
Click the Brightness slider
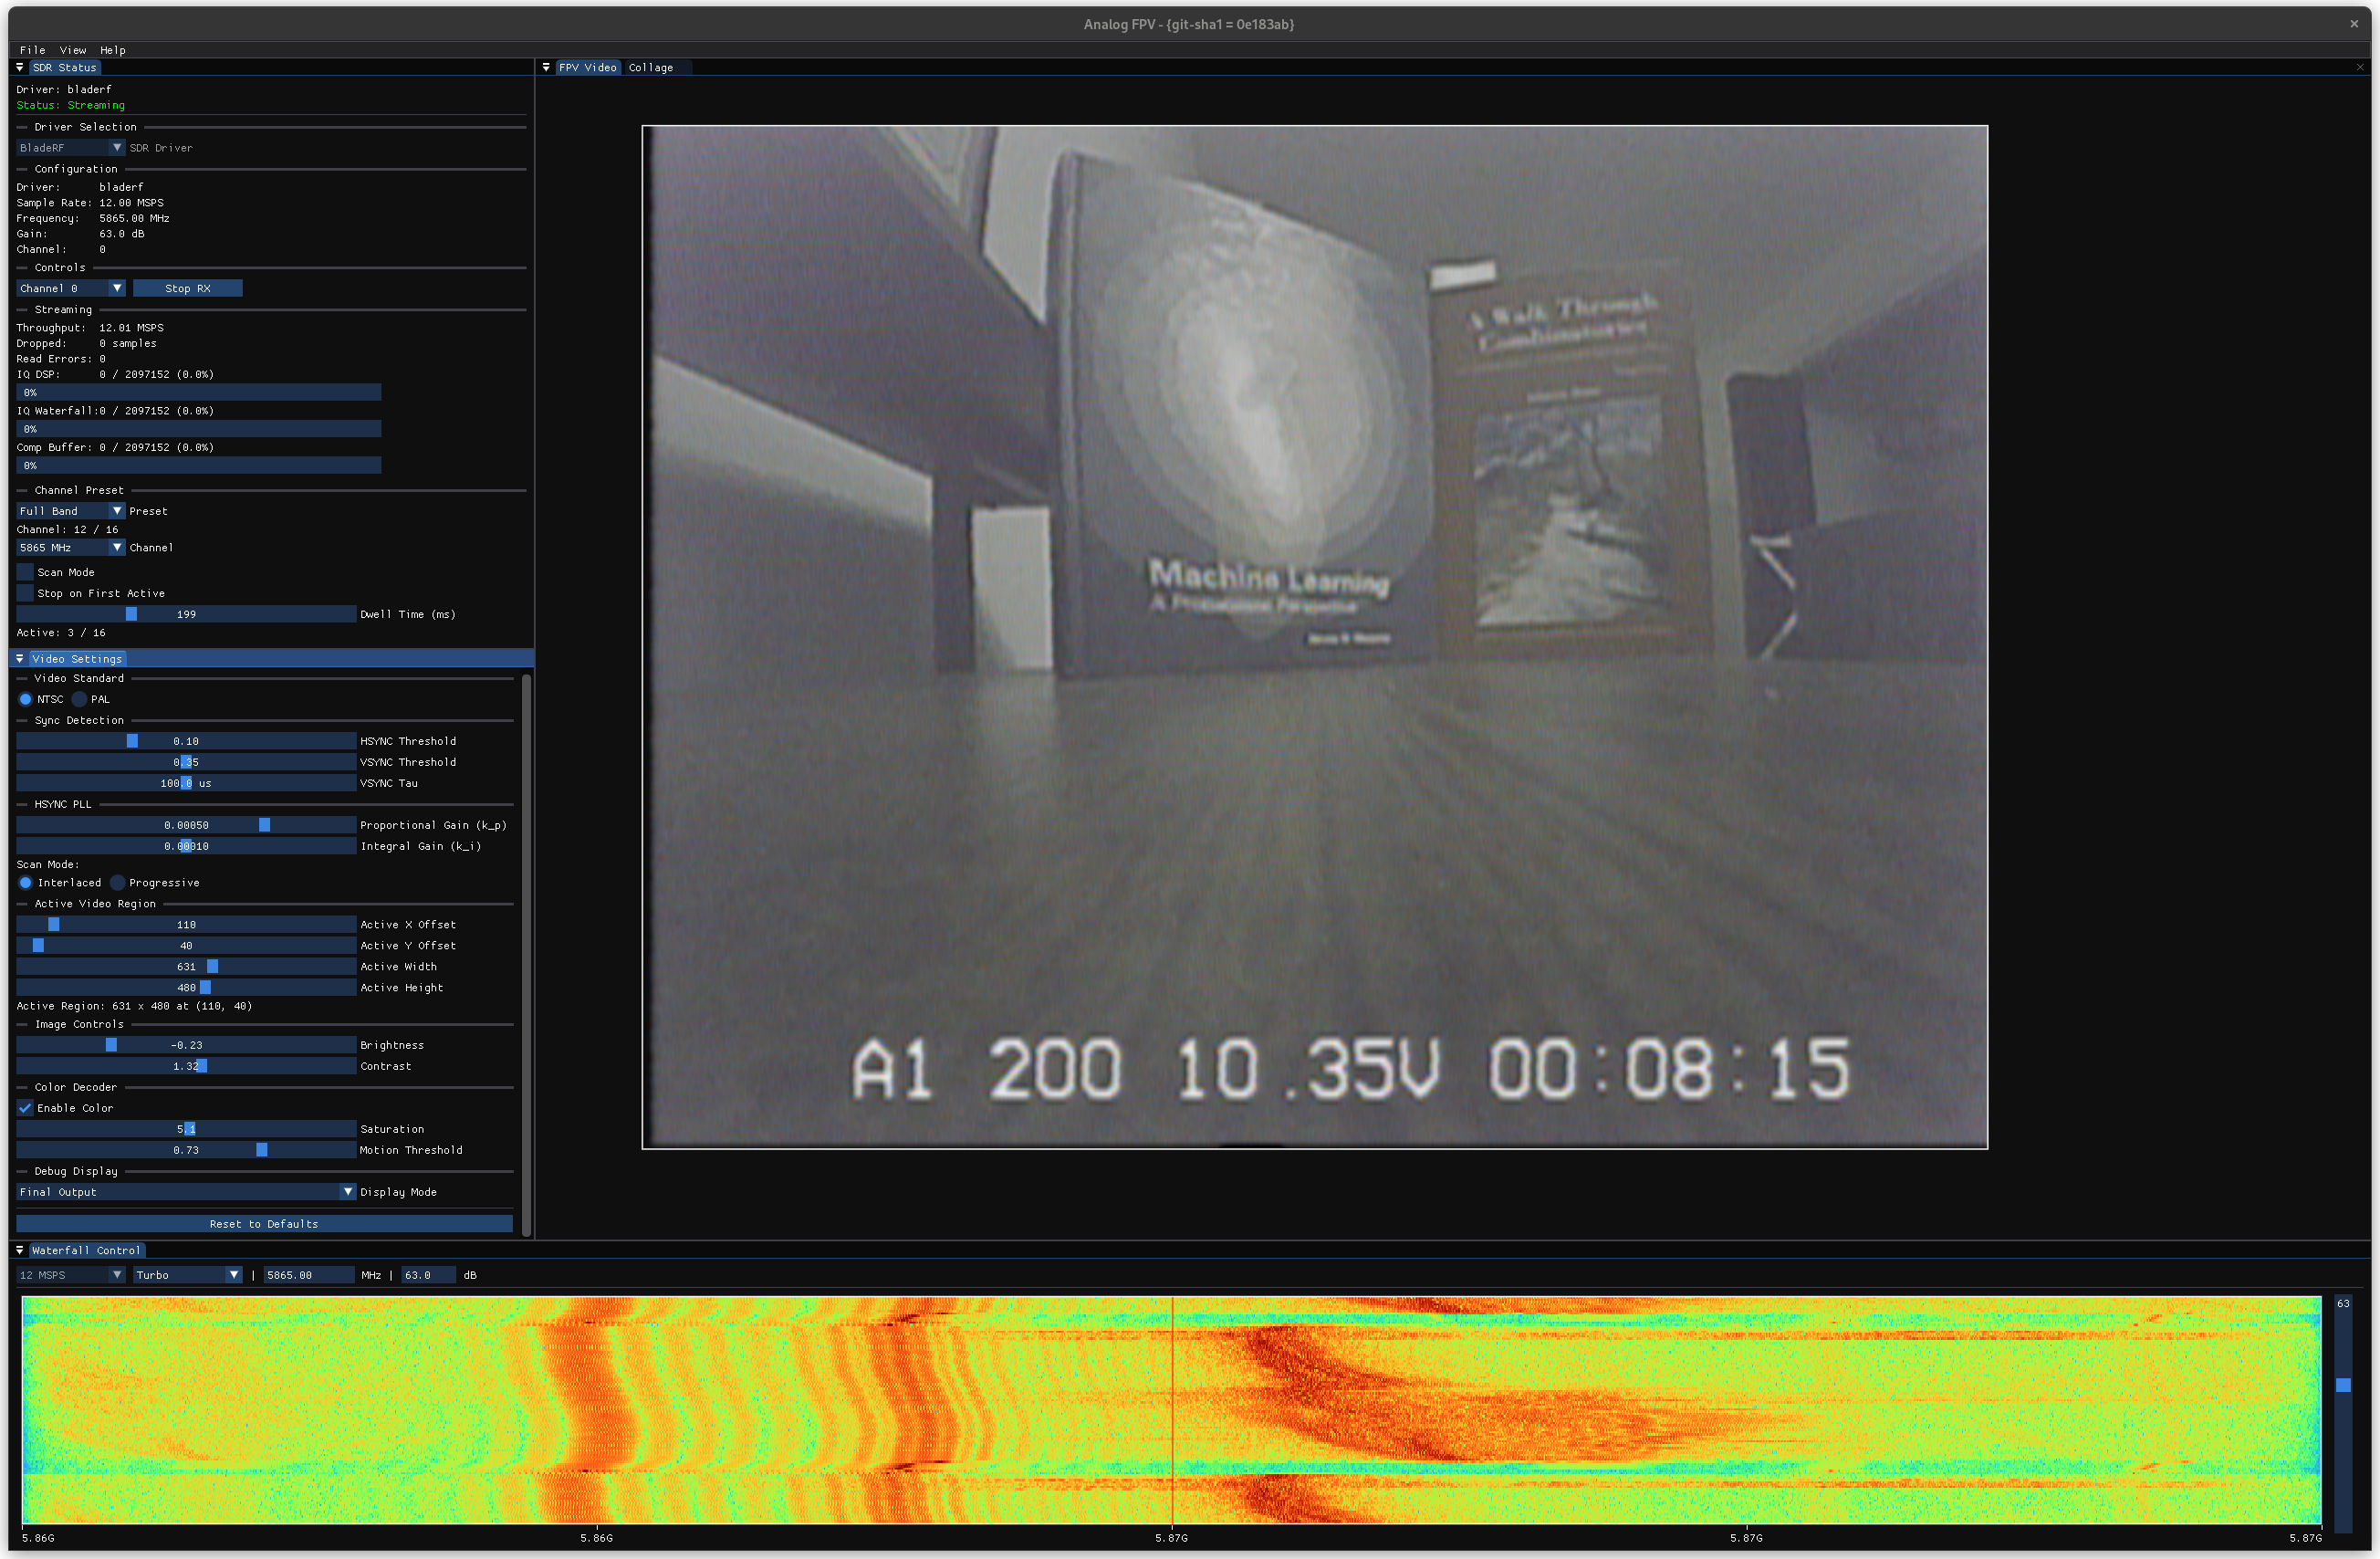pyautogui.click(x=186, y=1045)
